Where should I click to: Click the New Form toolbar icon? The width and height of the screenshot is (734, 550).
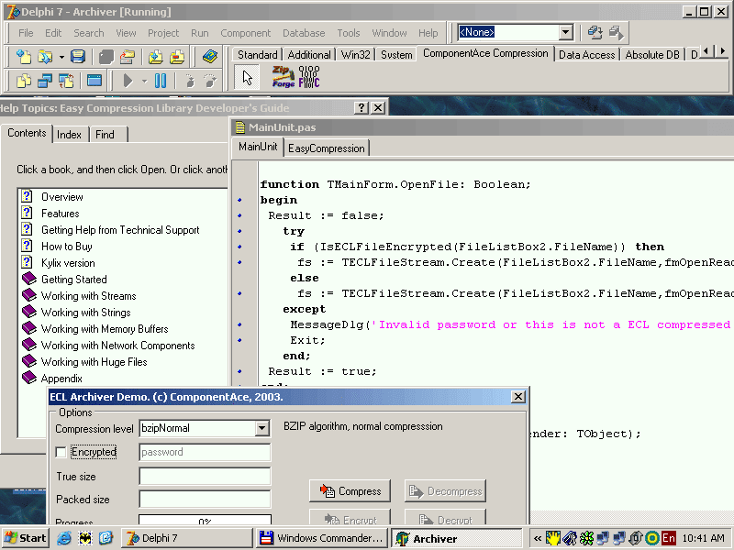pos(94,81)
